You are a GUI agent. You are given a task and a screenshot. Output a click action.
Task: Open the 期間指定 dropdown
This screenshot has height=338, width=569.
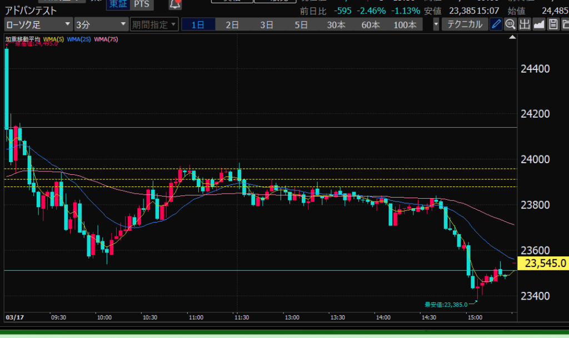(x=154, y=24)
